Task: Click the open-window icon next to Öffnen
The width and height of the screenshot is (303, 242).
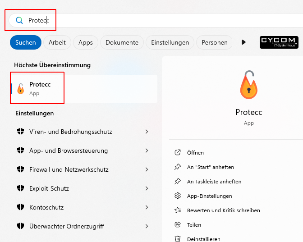Action: [178, 152]
